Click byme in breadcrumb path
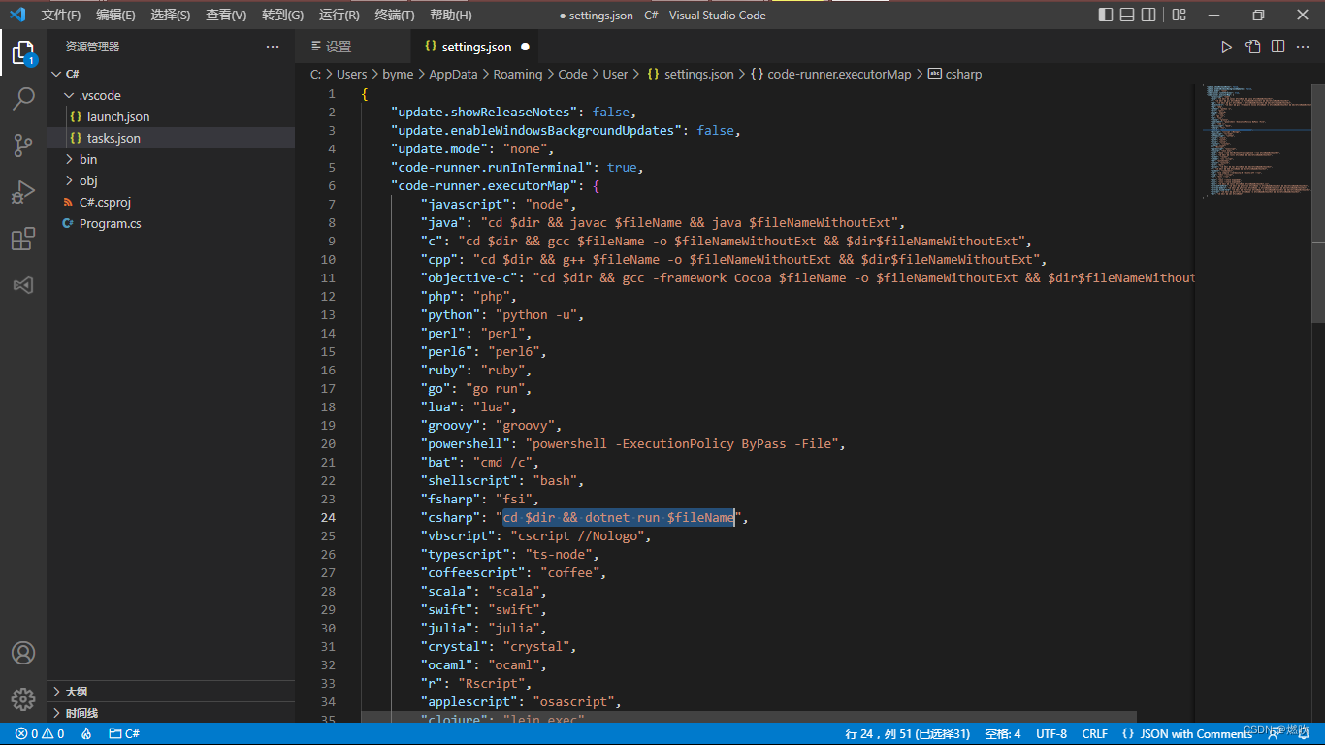 [x=398, y=74]
